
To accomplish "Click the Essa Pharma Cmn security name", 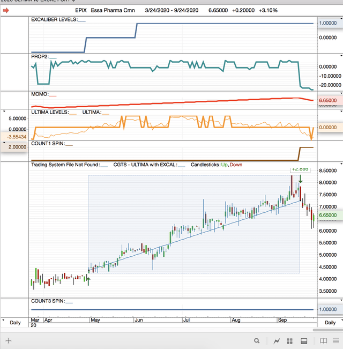I will [x=113, y=10].
